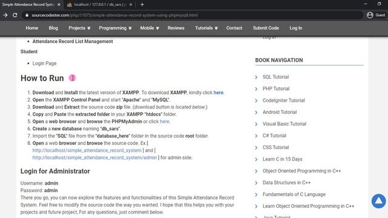The image size is (388, 218).
Task: Click the 'How to Run' heading
Action: 42,78
